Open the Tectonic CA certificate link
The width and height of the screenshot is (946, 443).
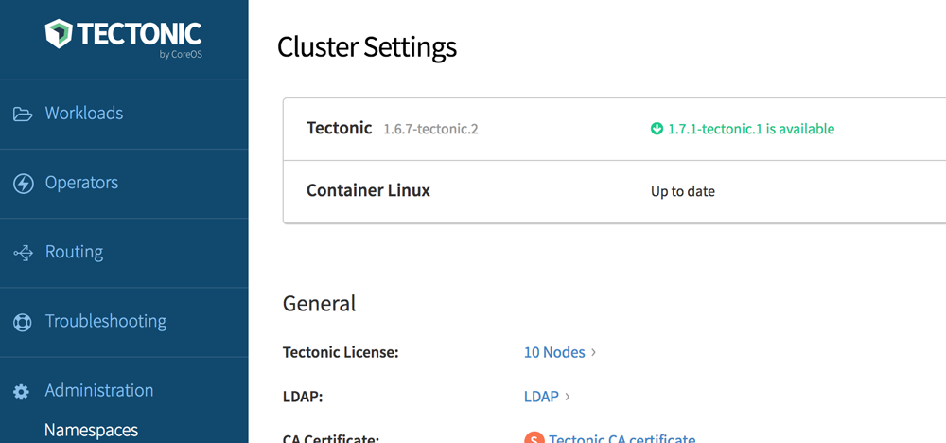click(x=622, y=439)
